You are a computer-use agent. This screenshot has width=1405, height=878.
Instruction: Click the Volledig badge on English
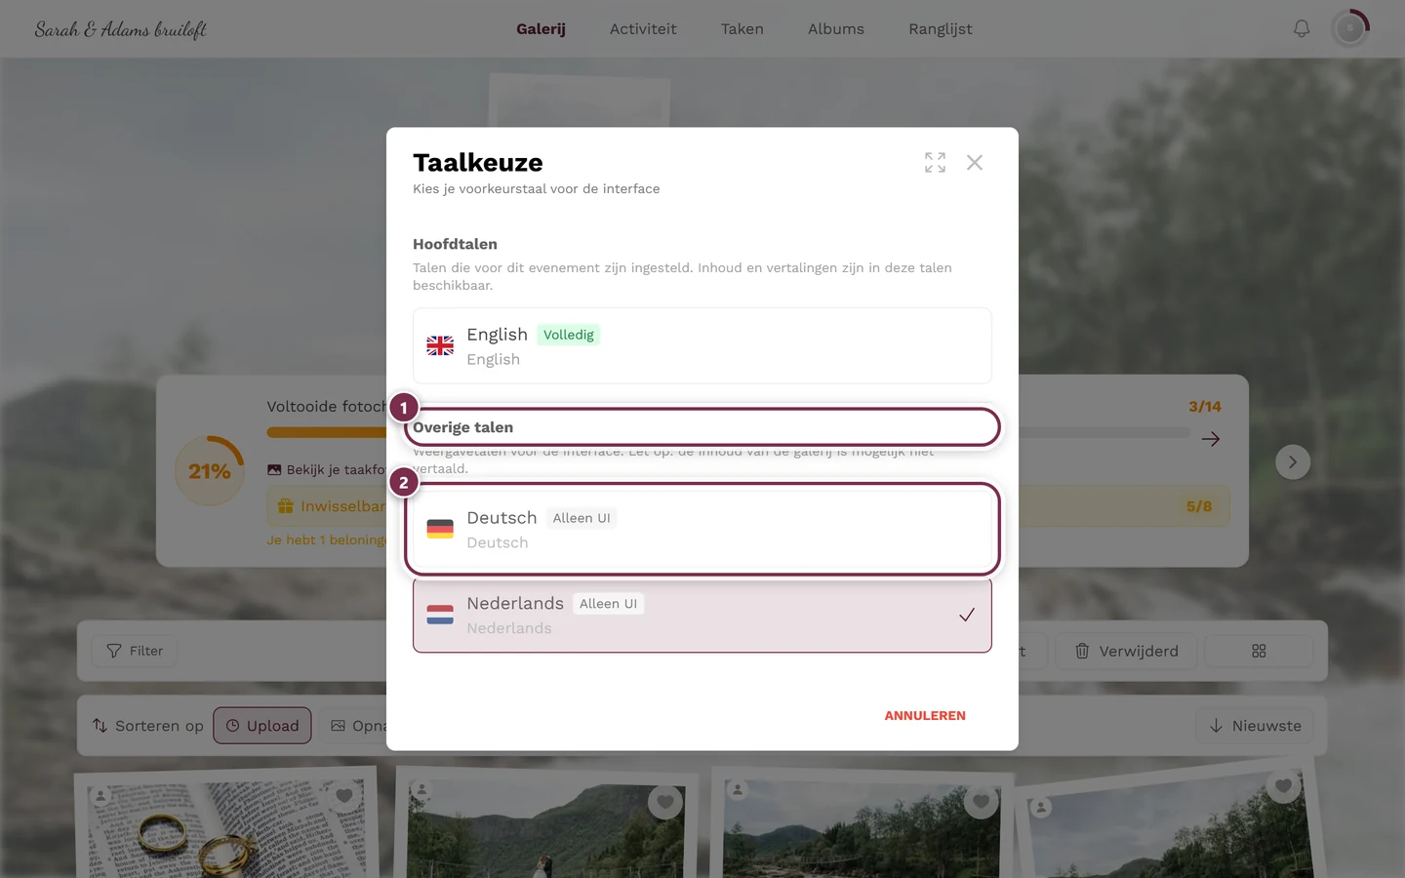[569, 335]
